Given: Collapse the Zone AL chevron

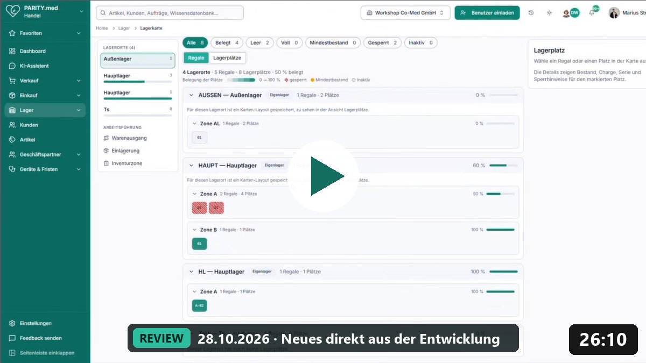Looking at the screenshot, I should (195, 124).
